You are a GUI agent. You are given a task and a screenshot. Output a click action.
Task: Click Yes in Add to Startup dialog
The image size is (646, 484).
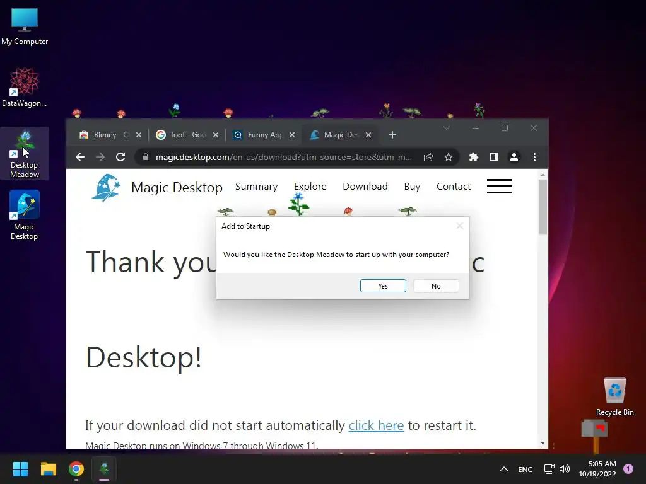coord(383,286)
